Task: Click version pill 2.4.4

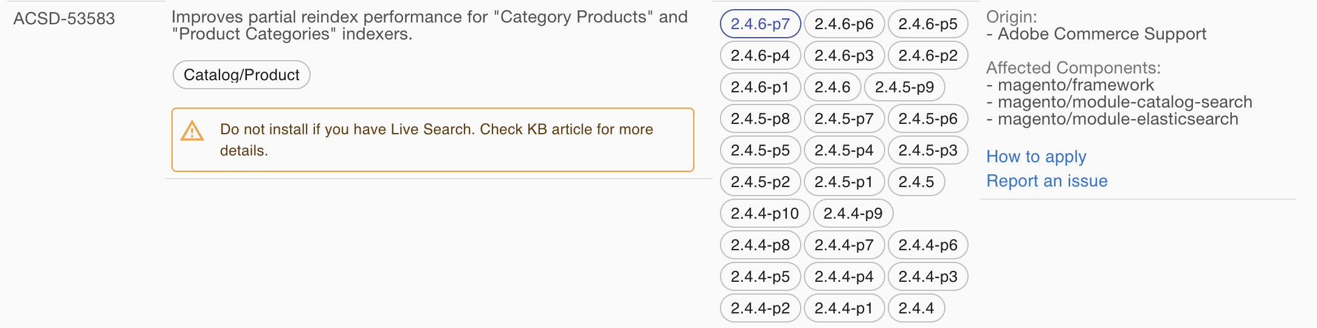Action: pos(916,308)
